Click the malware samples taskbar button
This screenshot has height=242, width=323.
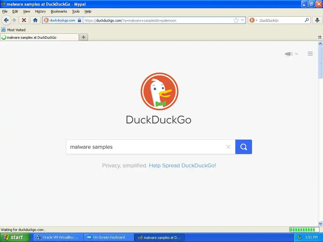(159, 238)
